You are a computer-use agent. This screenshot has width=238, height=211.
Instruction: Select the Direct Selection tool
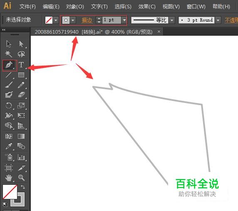click(21, 44)
